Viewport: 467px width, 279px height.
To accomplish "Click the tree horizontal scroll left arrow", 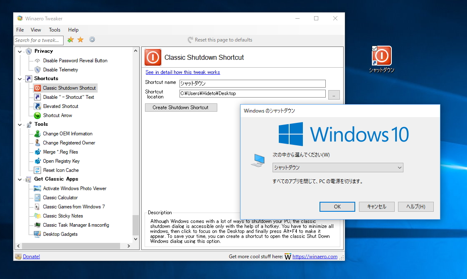I will tap(18, 246).
